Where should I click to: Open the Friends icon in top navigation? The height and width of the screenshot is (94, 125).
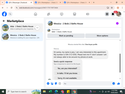click(48, 14)
